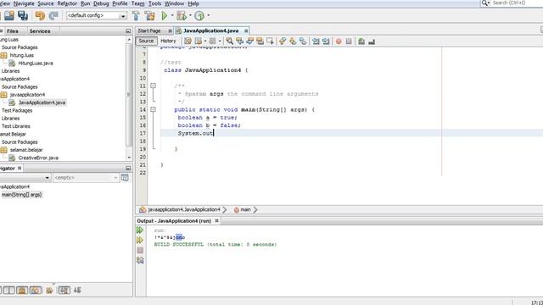Click the Re-run green double-arrow in Output
Image resolution: width=543 pixels, height=305 pixels.
140,230
